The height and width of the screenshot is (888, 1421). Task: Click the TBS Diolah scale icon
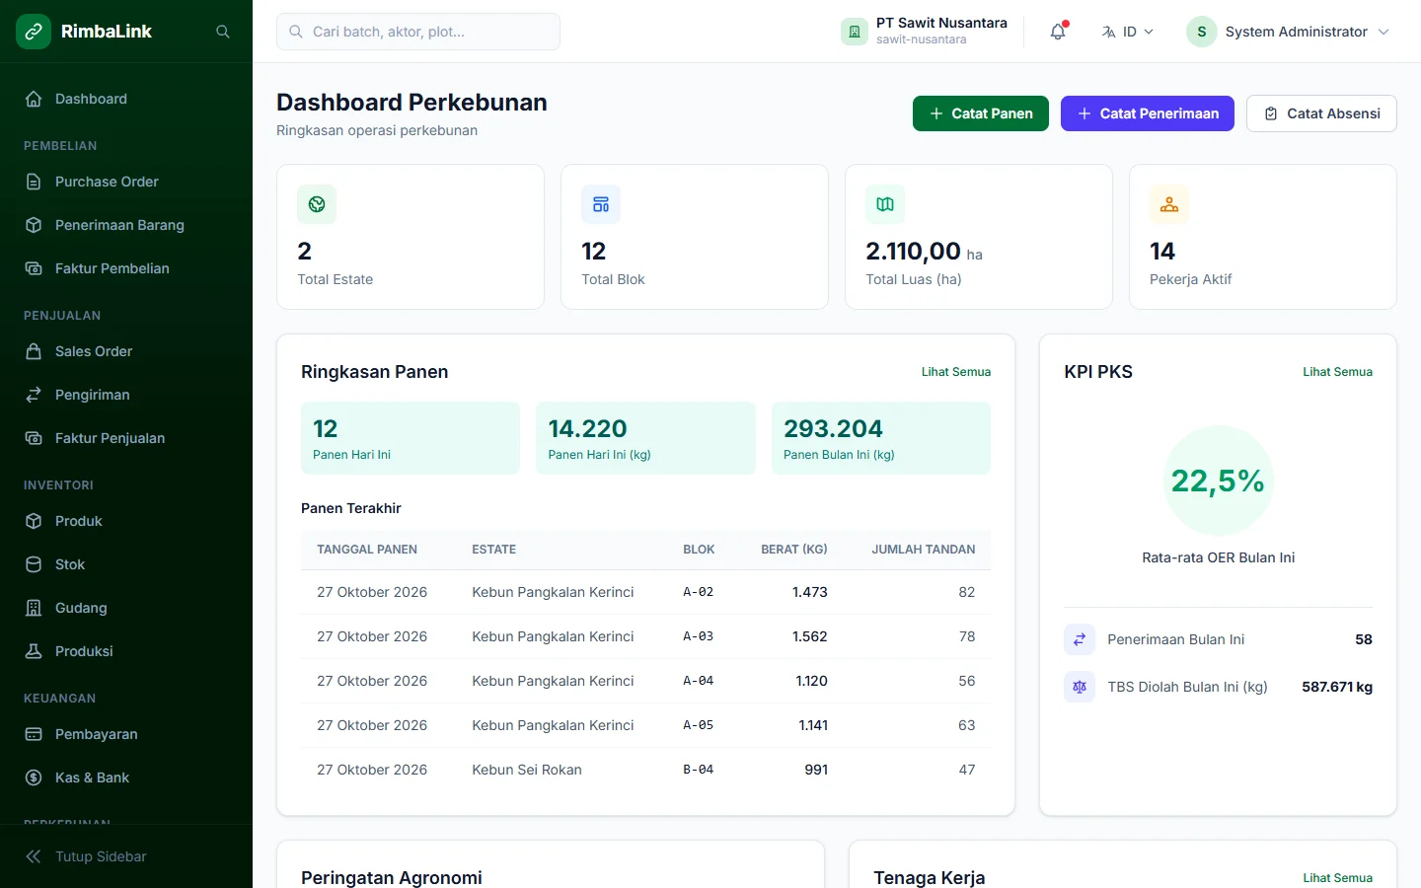coord(1080,687)
